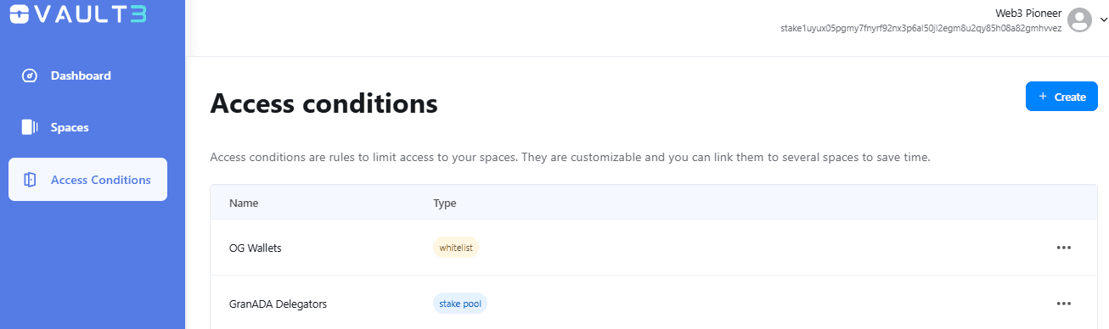Click the Access Conditions door icon
1109x329 pixels.
30,180
